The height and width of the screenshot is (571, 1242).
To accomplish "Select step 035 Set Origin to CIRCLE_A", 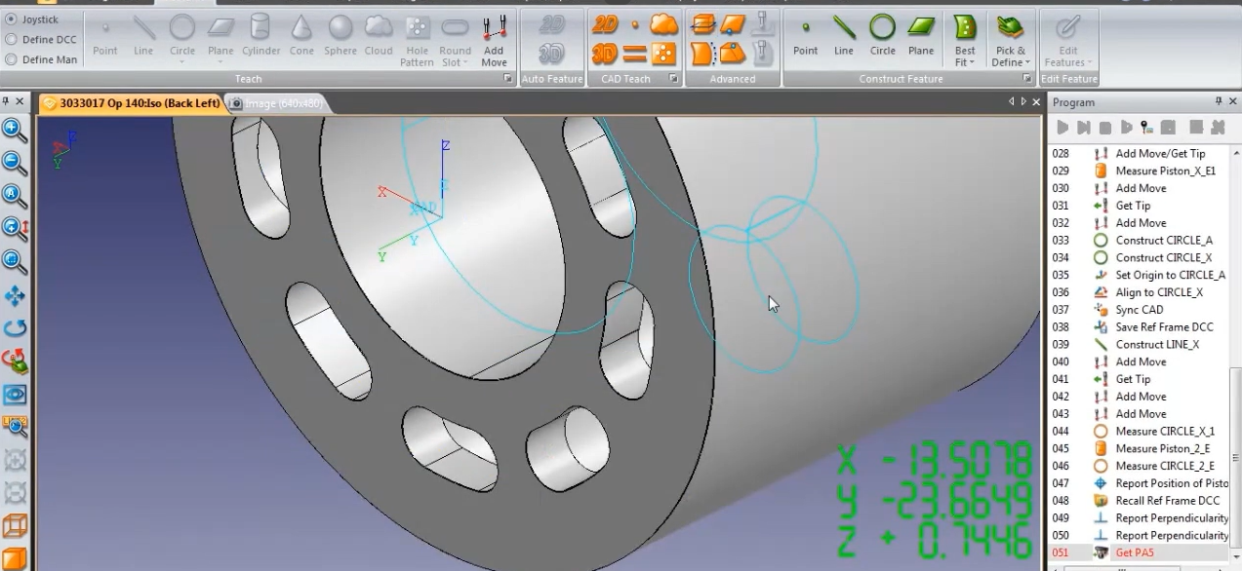I will 1138,275.
